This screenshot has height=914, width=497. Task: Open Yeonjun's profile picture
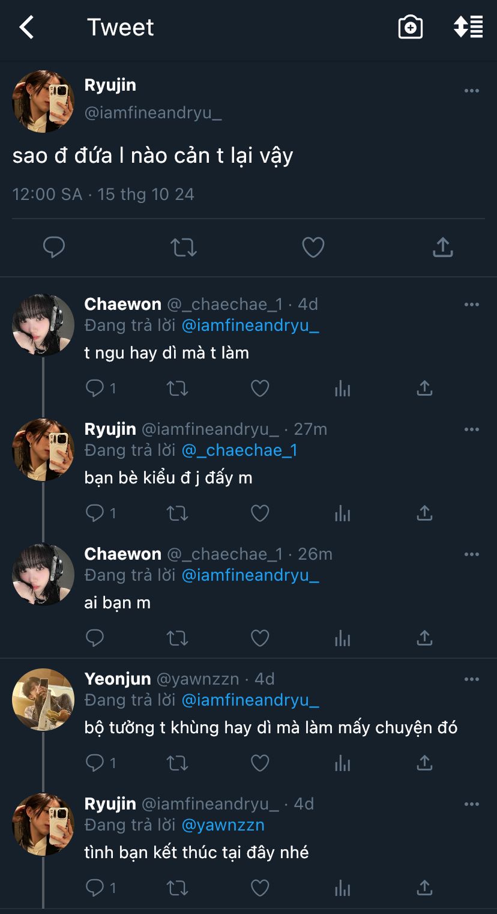pyautogui.click(x=43, y=699)
